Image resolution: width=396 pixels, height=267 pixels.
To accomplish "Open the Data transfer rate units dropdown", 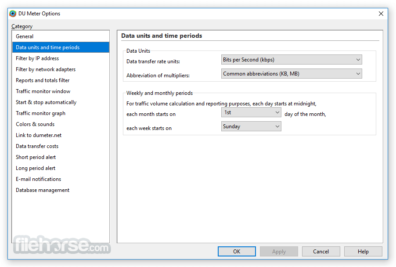I will [x=292, y=60].
